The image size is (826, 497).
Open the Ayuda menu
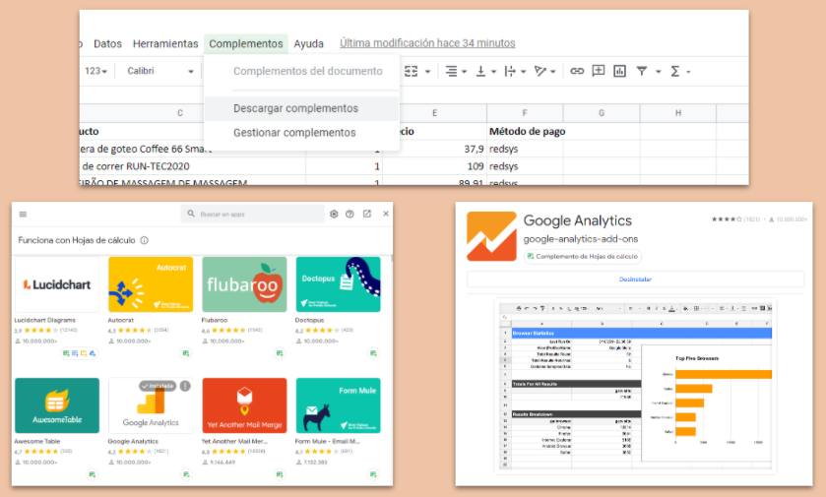click(x=309, y=43)
